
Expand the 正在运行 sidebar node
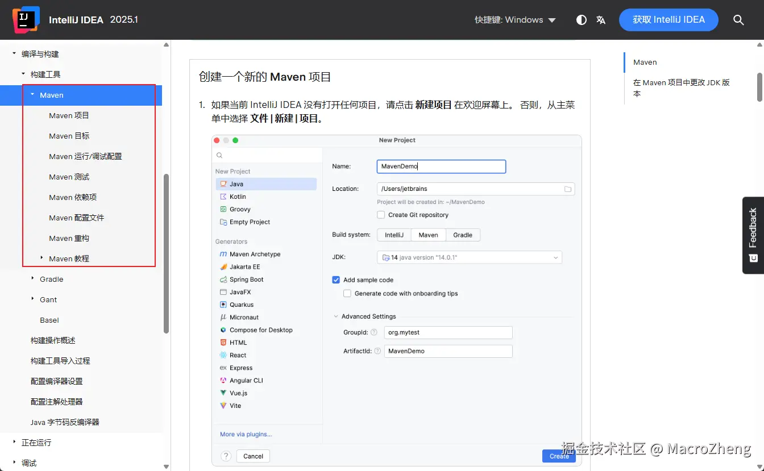click(x=14, y=442)
